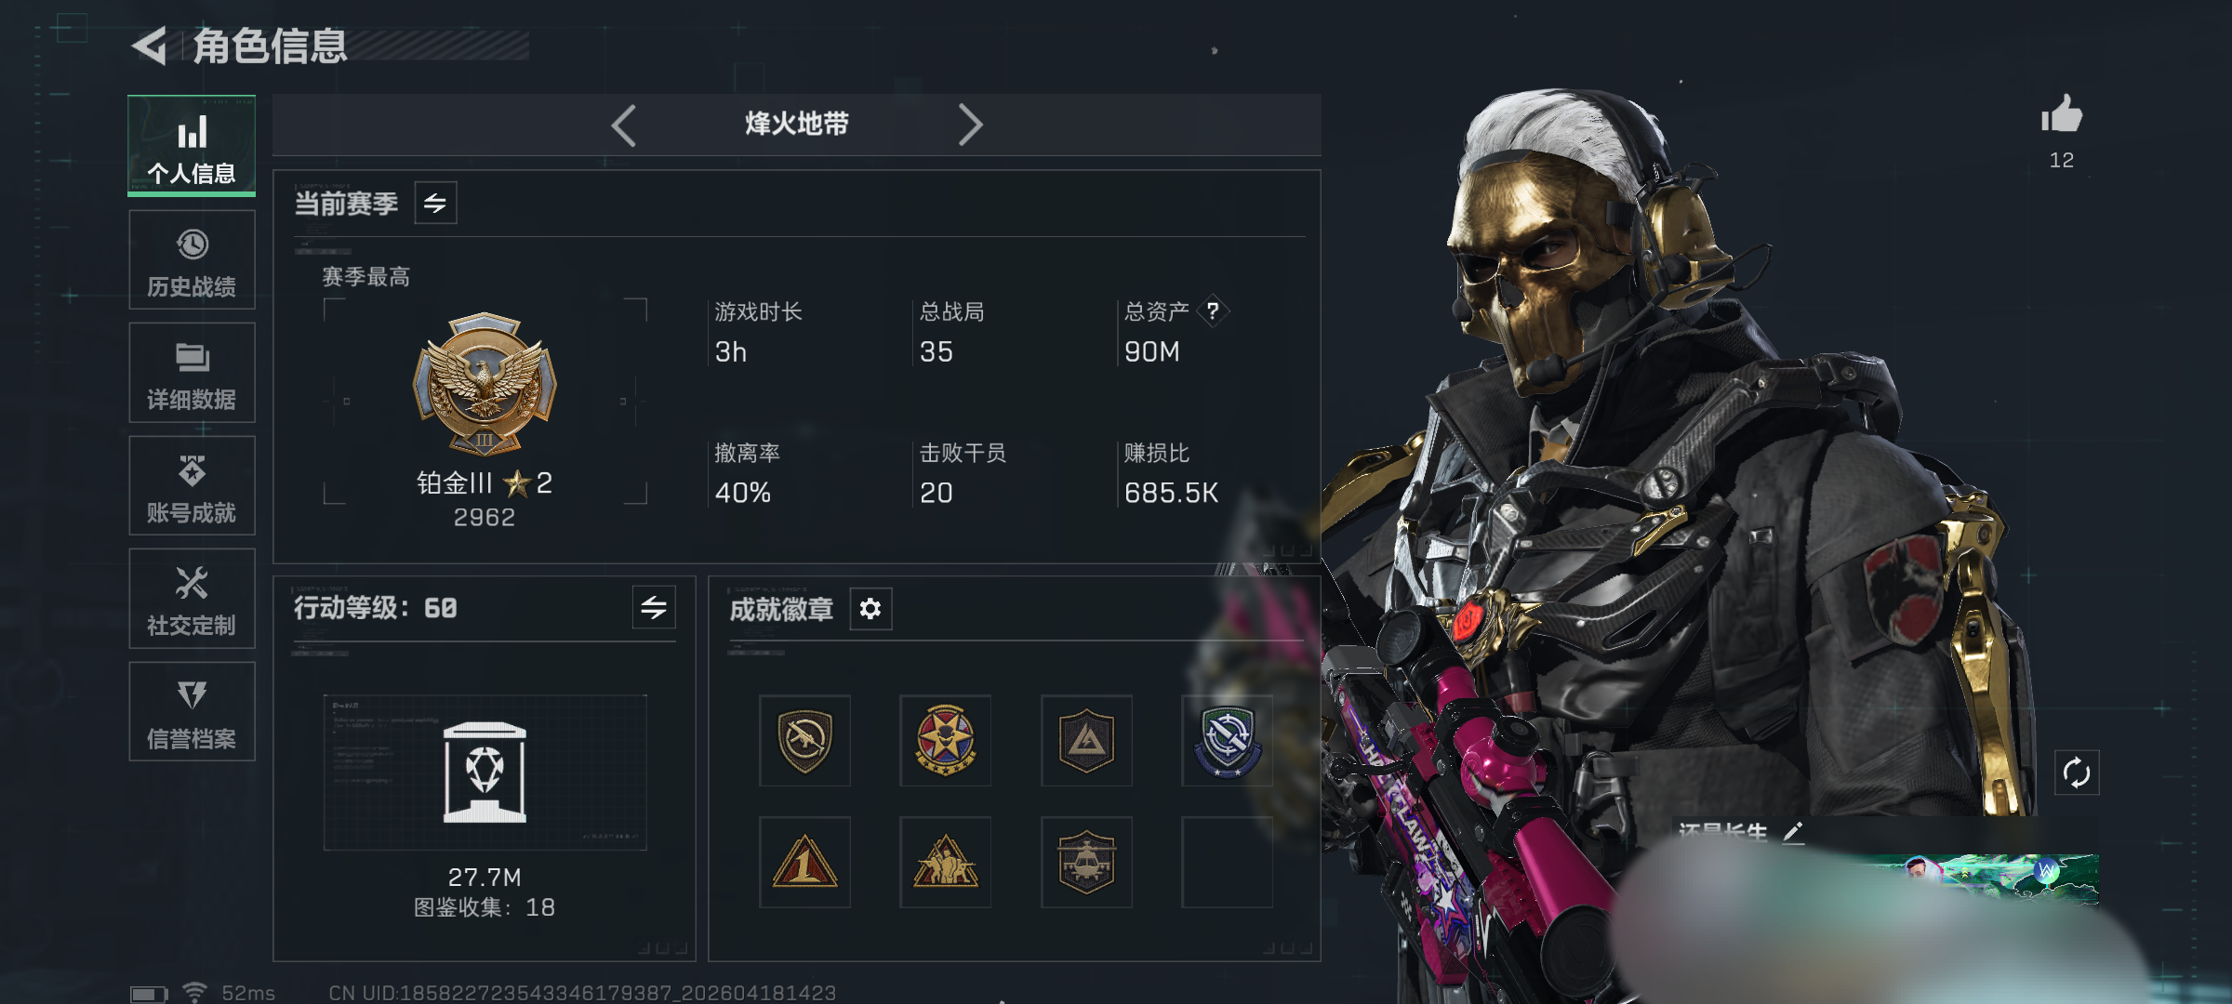Open the 信誉档案 tab

pos(192,711)
